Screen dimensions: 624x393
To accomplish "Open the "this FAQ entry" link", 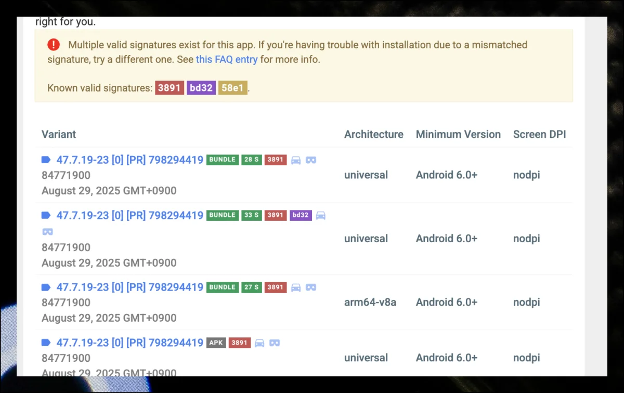I will (227, 59).
